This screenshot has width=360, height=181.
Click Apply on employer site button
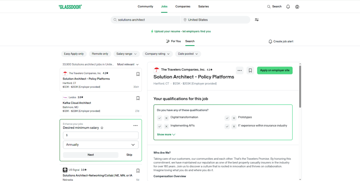pos(275,70)
